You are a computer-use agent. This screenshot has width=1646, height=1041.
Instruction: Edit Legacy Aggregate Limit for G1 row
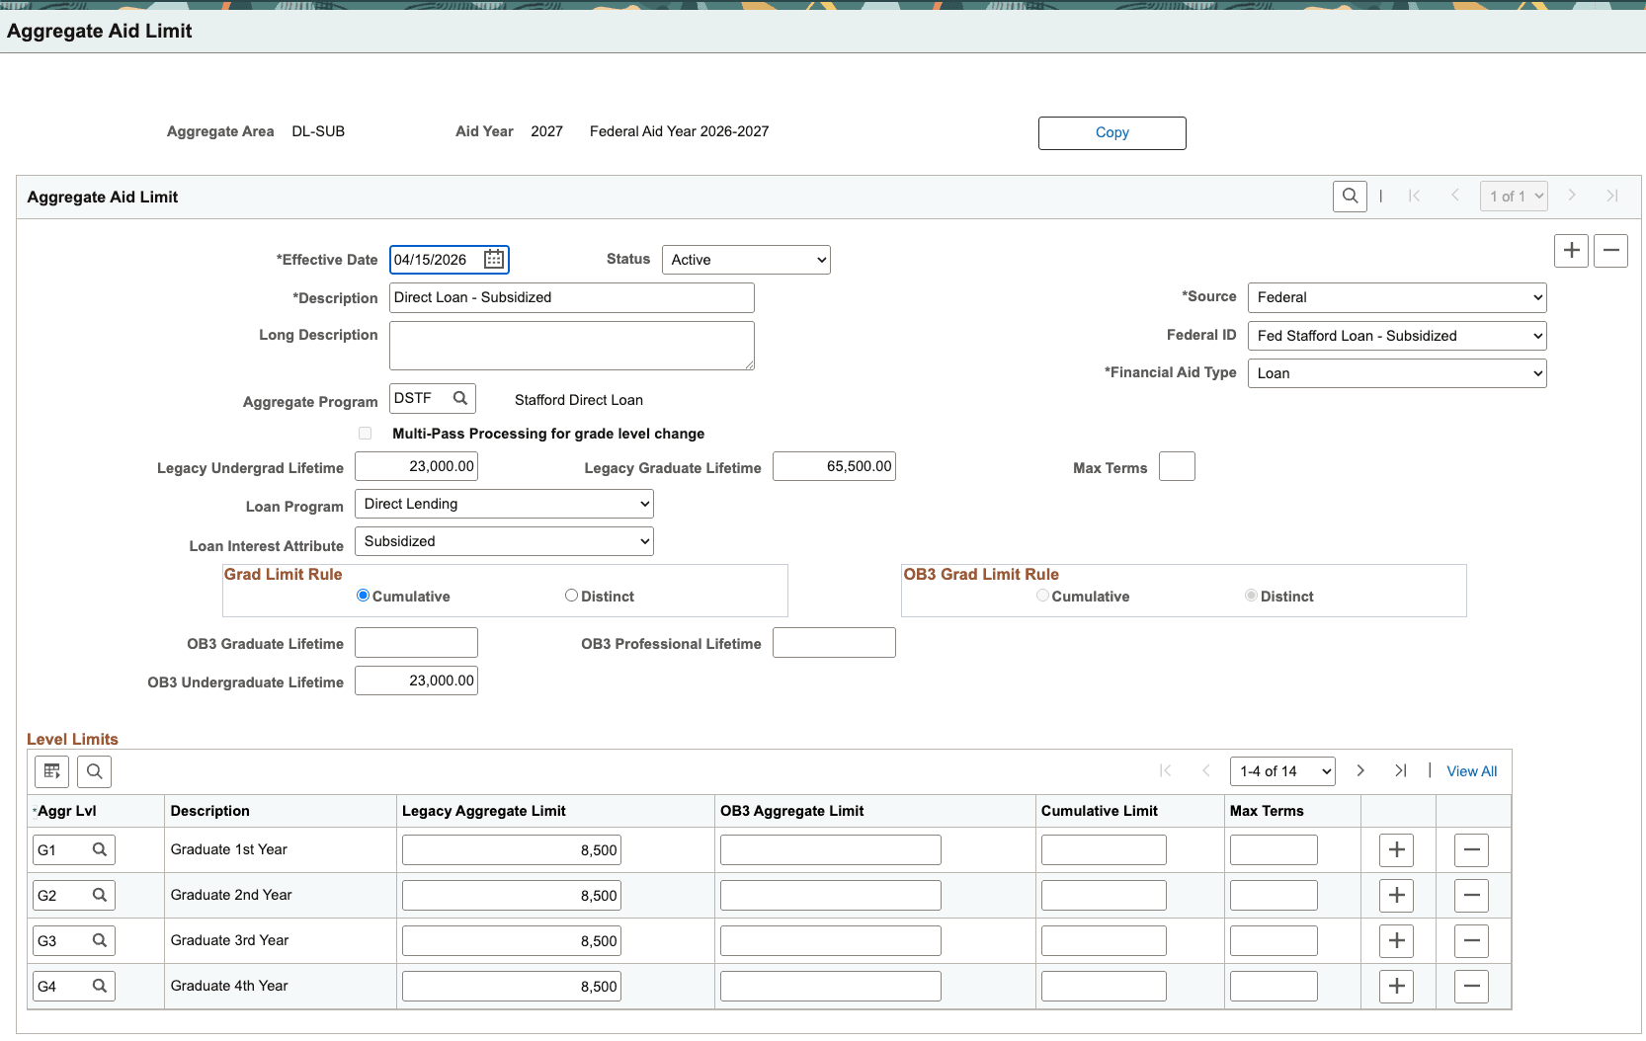(512, 850)
